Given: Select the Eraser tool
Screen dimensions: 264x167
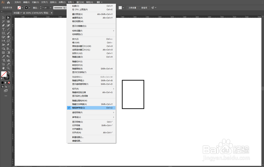Looking at the screenshot, I should pyautogui.click(x=8, y=37).
